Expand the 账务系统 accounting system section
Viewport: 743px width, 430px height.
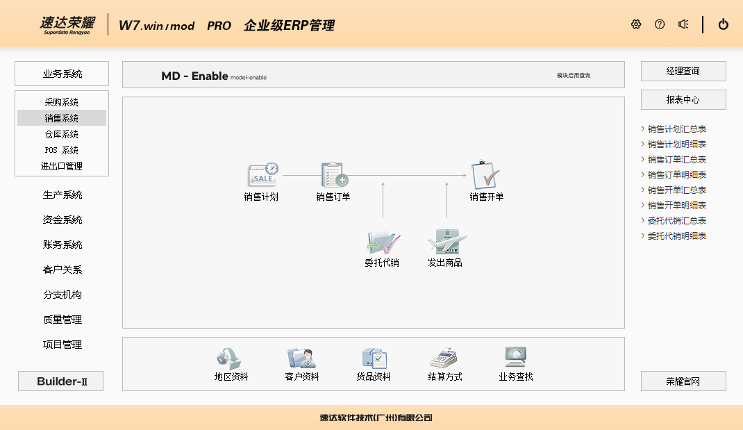pos(62,245)
